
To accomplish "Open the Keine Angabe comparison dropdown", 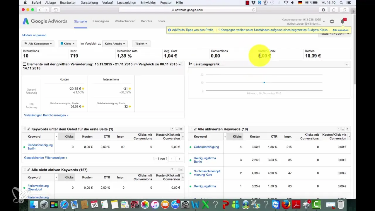I will click(115, 44).
